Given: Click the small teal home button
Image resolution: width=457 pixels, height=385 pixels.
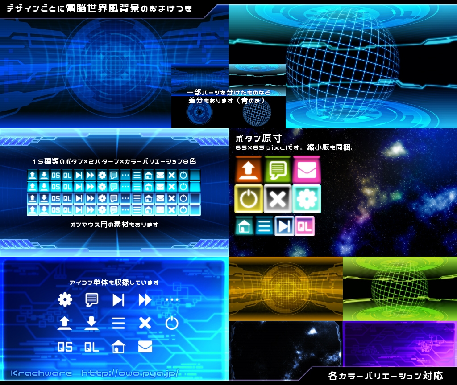Looking at the screenshot, I should click(x=244, y=226).
